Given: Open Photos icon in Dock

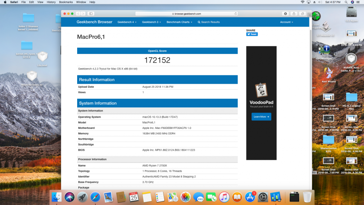Looking at the screenshot, I should [186, 197].
